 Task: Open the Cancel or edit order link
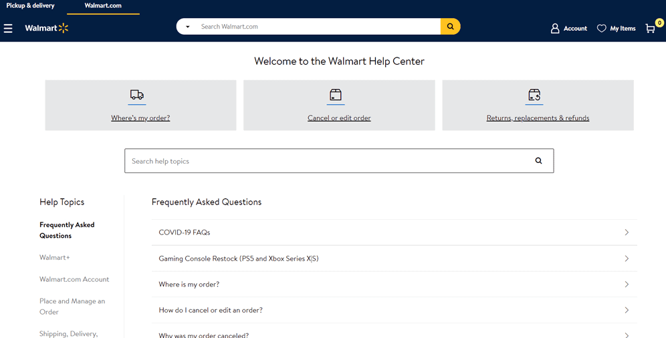(339, 118)
